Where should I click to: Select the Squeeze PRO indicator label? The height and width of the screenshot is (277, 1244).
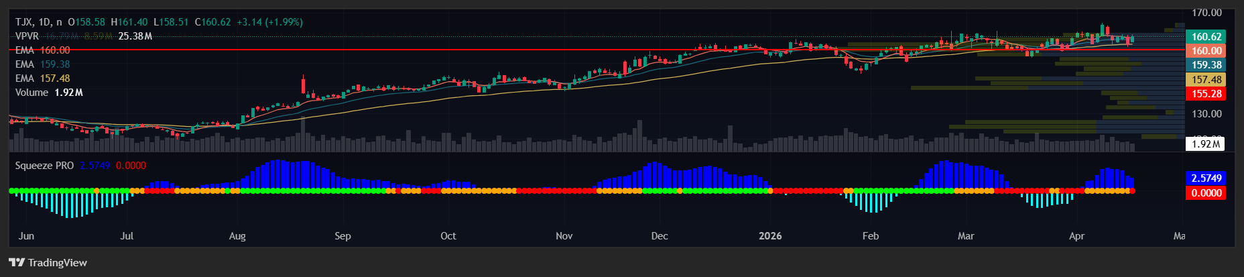click(x=44, y=166)
